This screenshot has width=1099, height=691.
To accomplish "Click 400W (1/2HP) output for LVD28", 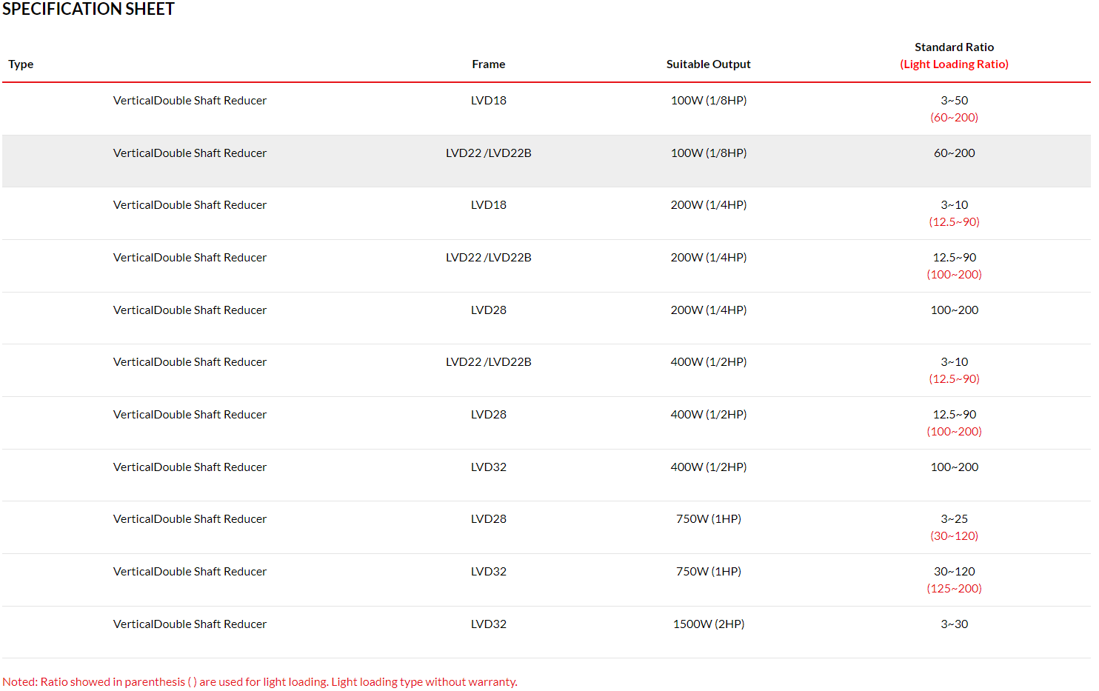I will click(x=709, y=415).
